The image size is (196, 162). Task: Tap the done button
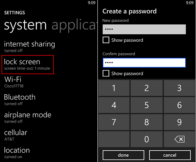click(123, 155)
